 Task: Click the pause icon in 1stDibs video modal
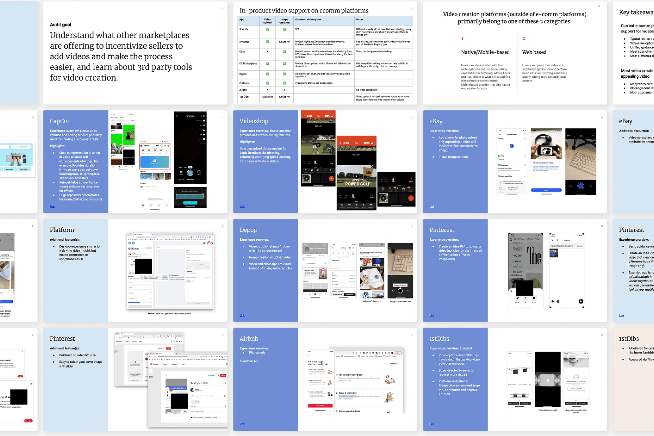[547, 380]
